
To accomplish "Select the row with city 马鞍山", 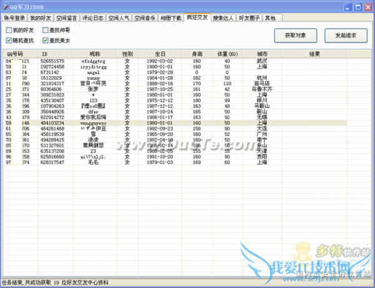I will 175,106.
